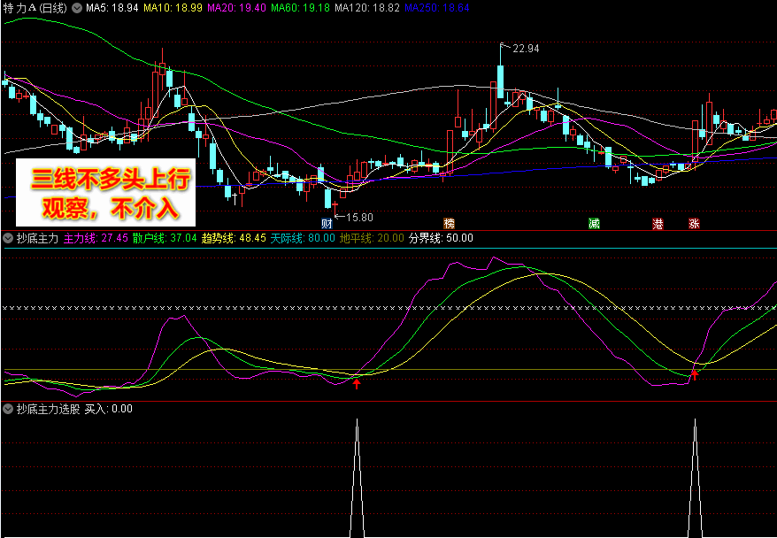The height and width of the screenshot is (538, 777).
Task: Click the MA250: 18.64 label
Action: click(x=437, y=8)
